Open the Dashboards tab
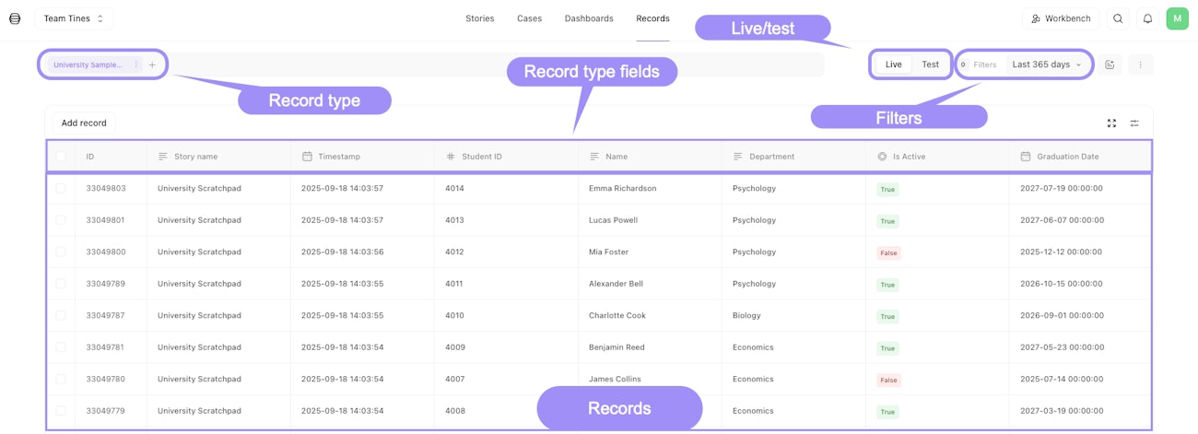Viewport: 1198px width, 434px height. tap(589, 18)
